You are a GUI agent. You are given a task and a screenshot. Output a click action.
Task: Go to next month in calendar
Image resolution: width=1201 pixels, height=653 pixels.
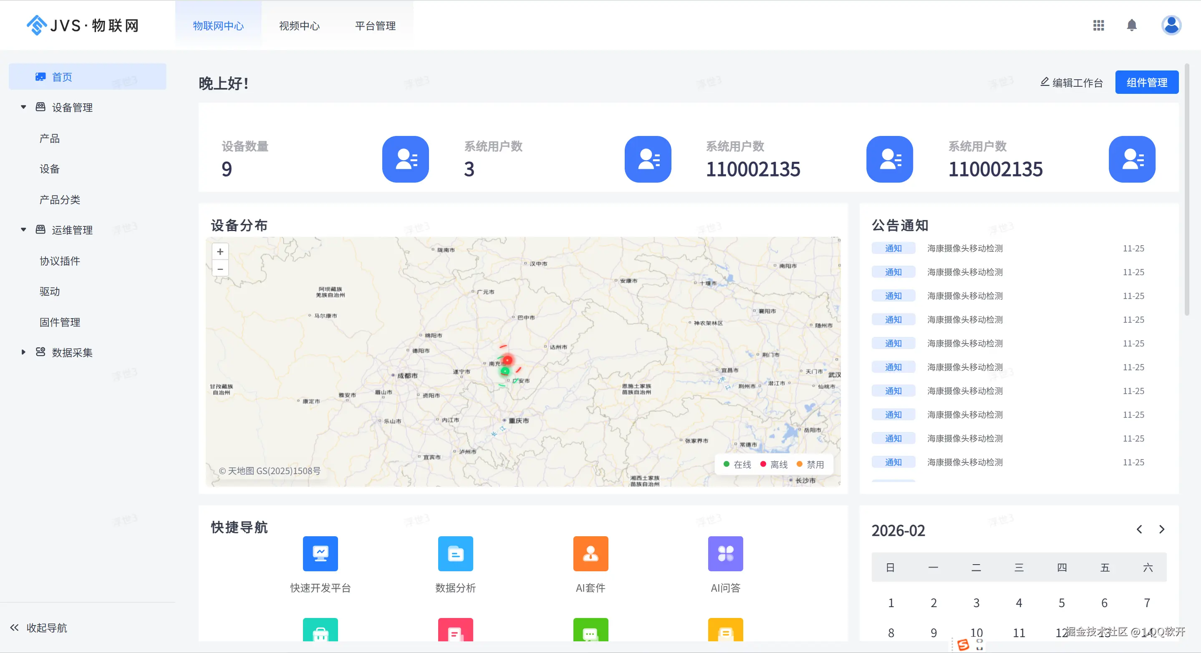tap(1161, 530)
